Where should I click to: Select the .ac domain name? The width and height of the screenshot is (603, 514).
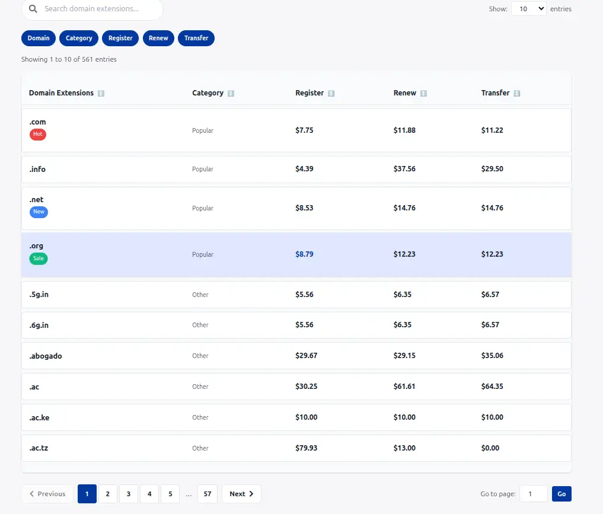click(34, 387)
